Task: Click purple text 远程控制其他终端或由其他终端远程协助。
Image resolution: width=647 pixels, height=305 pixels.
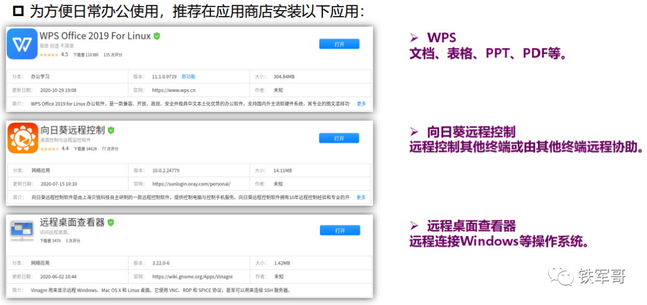Action: [526, 148]
